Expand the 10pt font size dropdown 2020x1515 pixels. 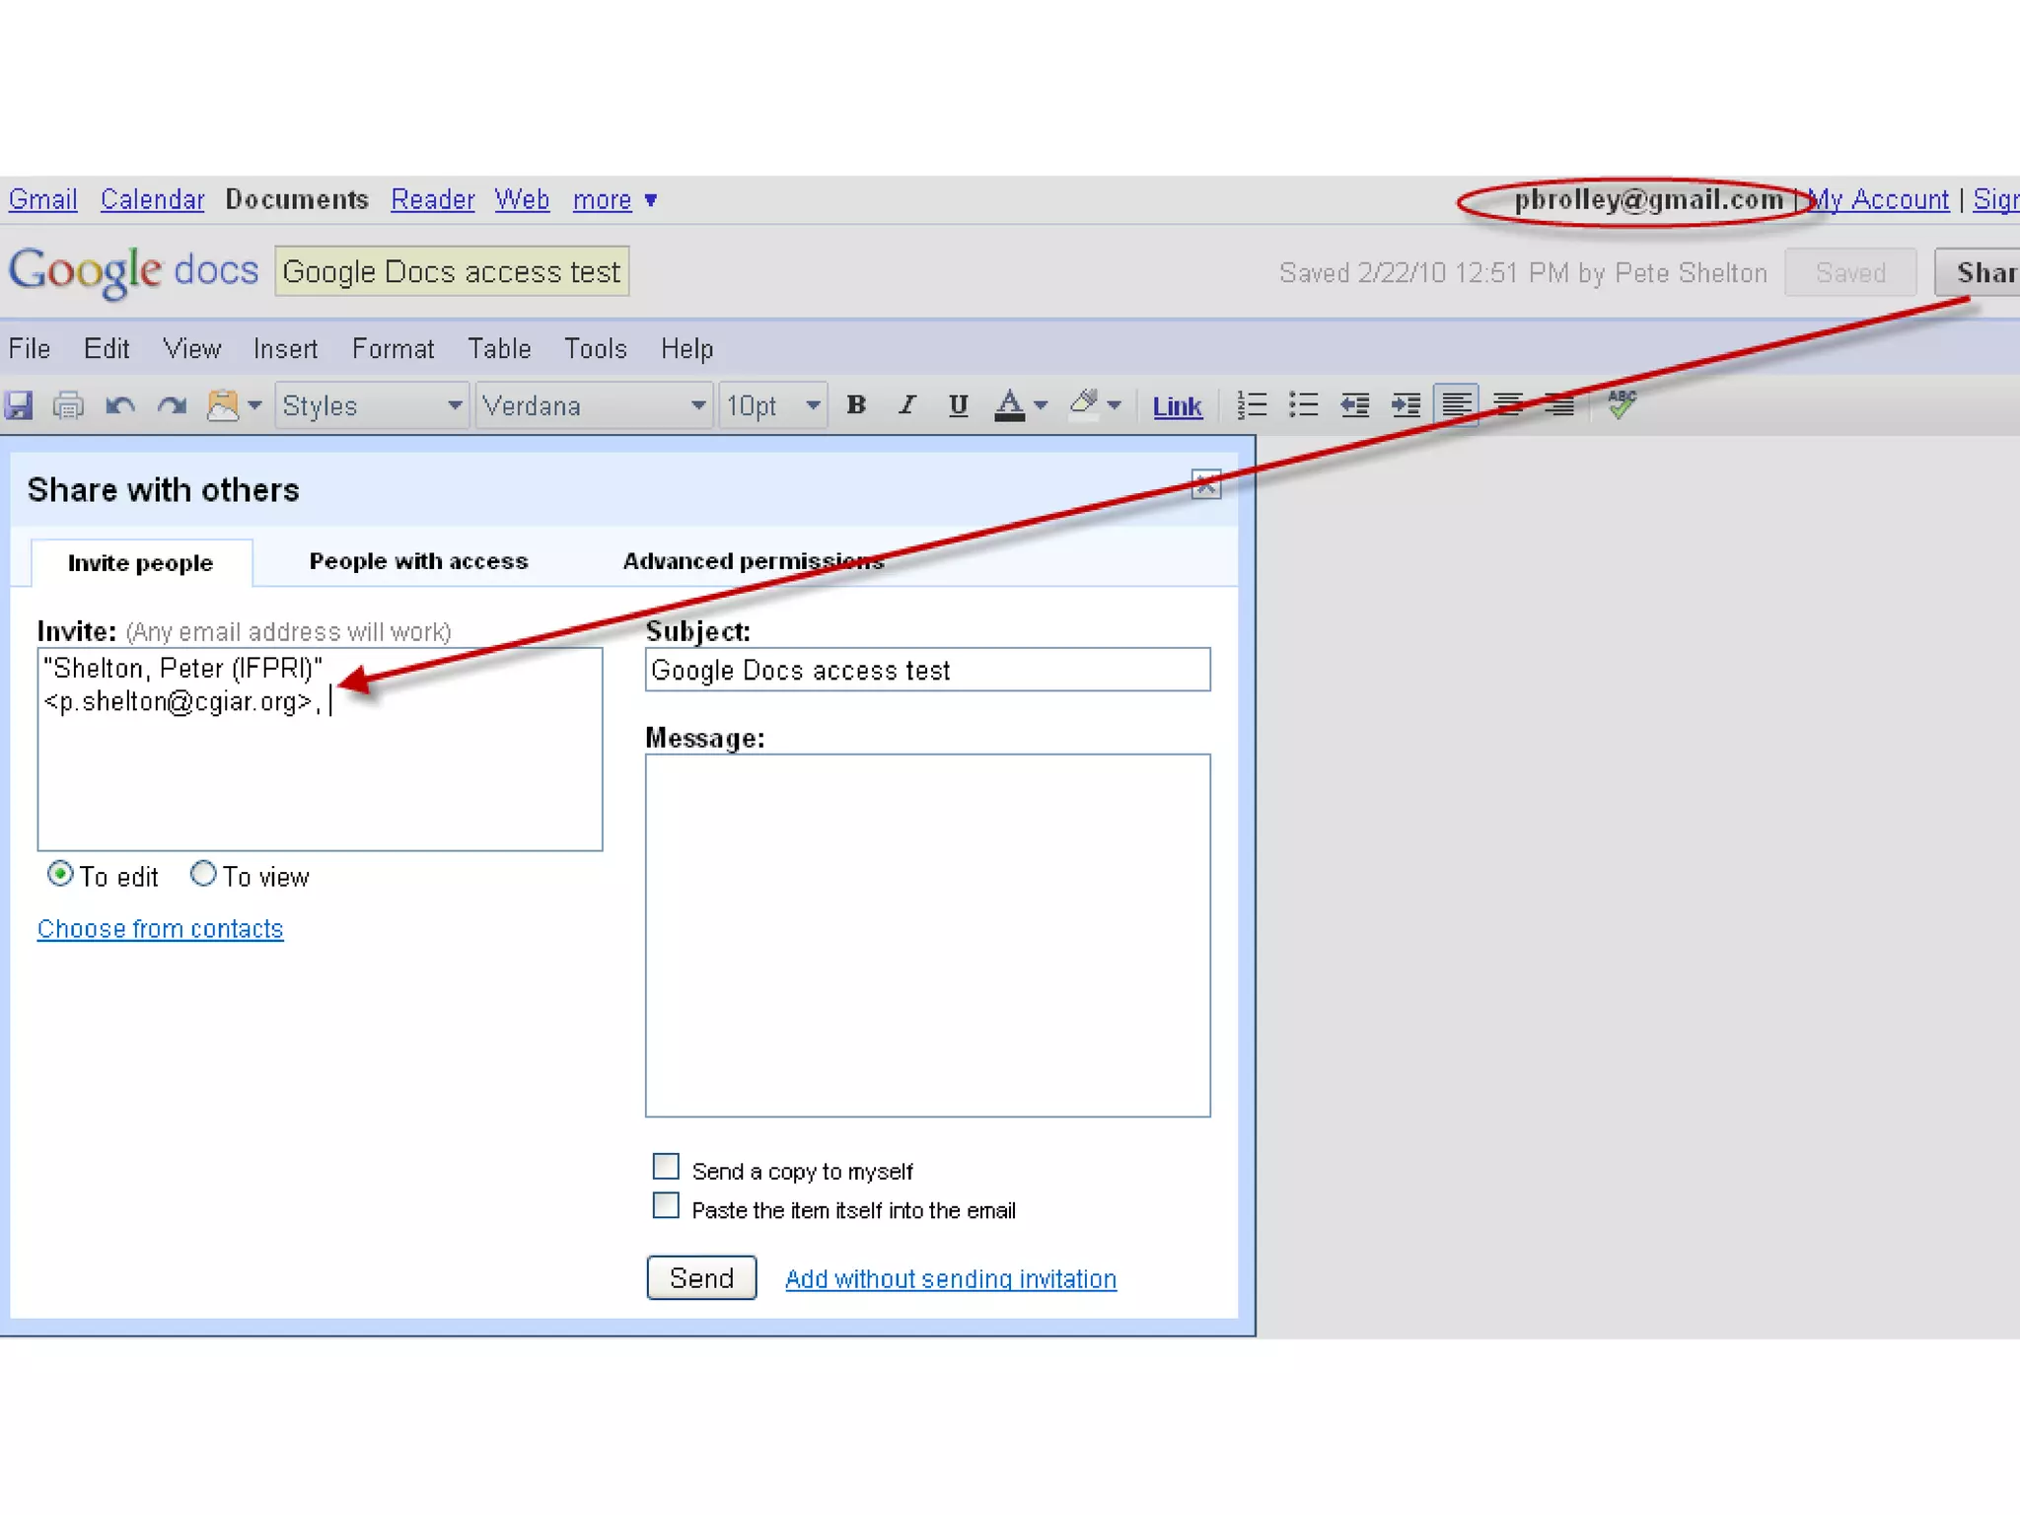[x=773, y=405]
